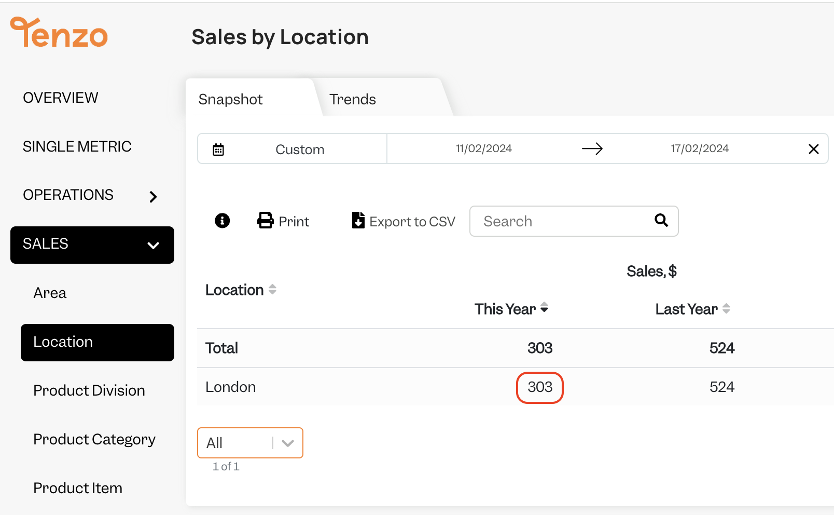
Task: Click the info circle icon
Action: [x=222, y=221]
